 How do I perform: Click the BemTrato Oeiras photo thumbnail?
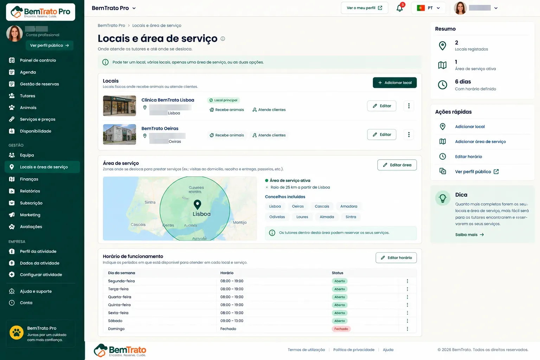pyautogui.click(x=120, y=134)
